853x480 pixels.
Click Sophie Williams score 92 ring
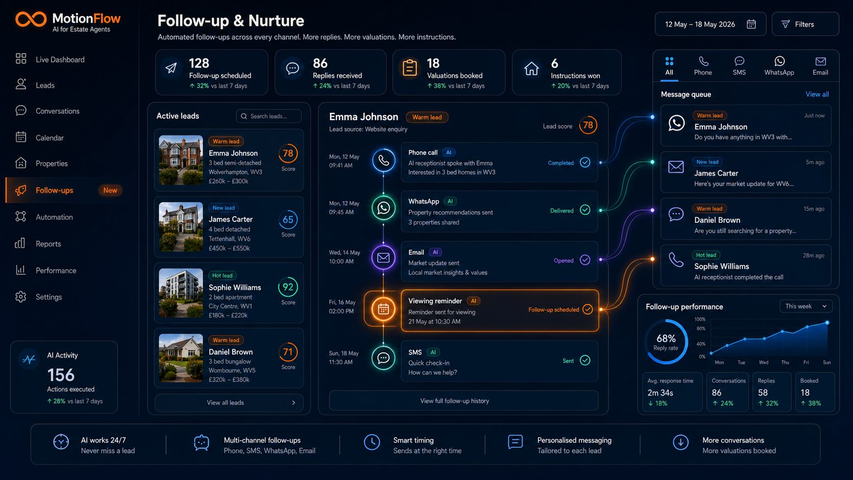(288, 287)
